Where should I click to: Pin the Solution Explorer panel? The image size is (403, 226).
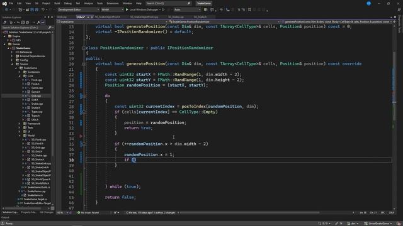(48, 17)
